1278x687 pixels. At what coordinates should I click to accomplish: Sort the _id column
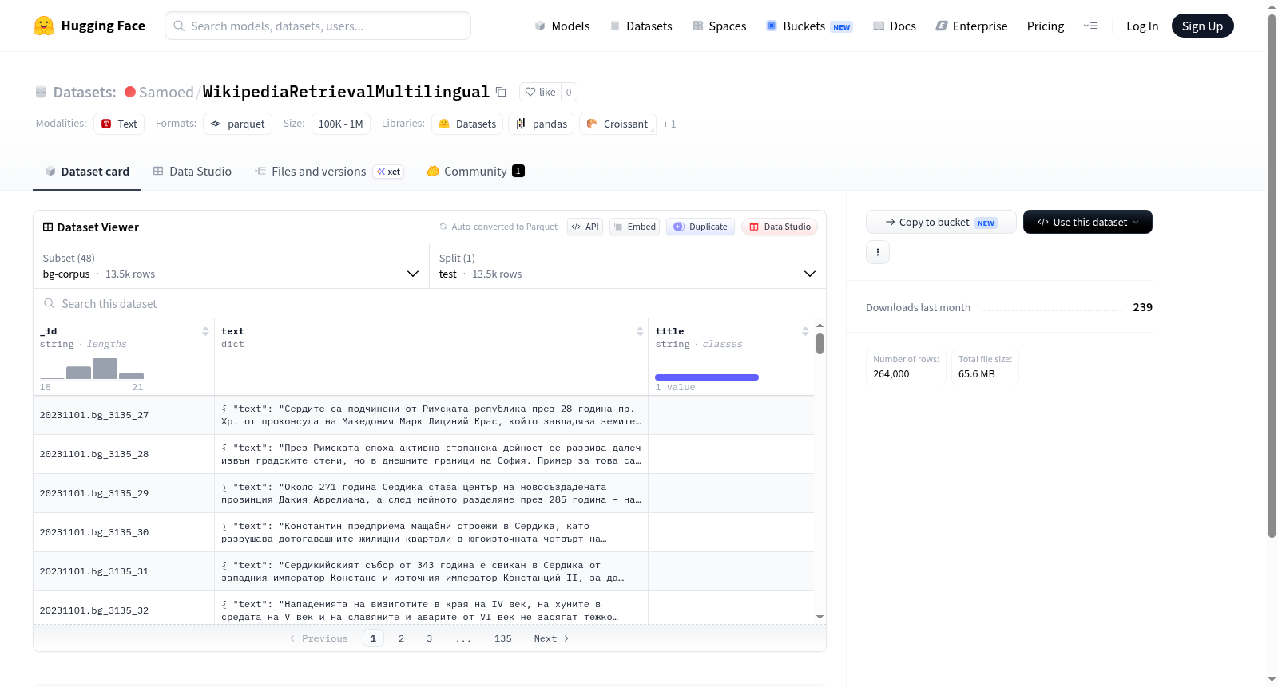point(205,331)
